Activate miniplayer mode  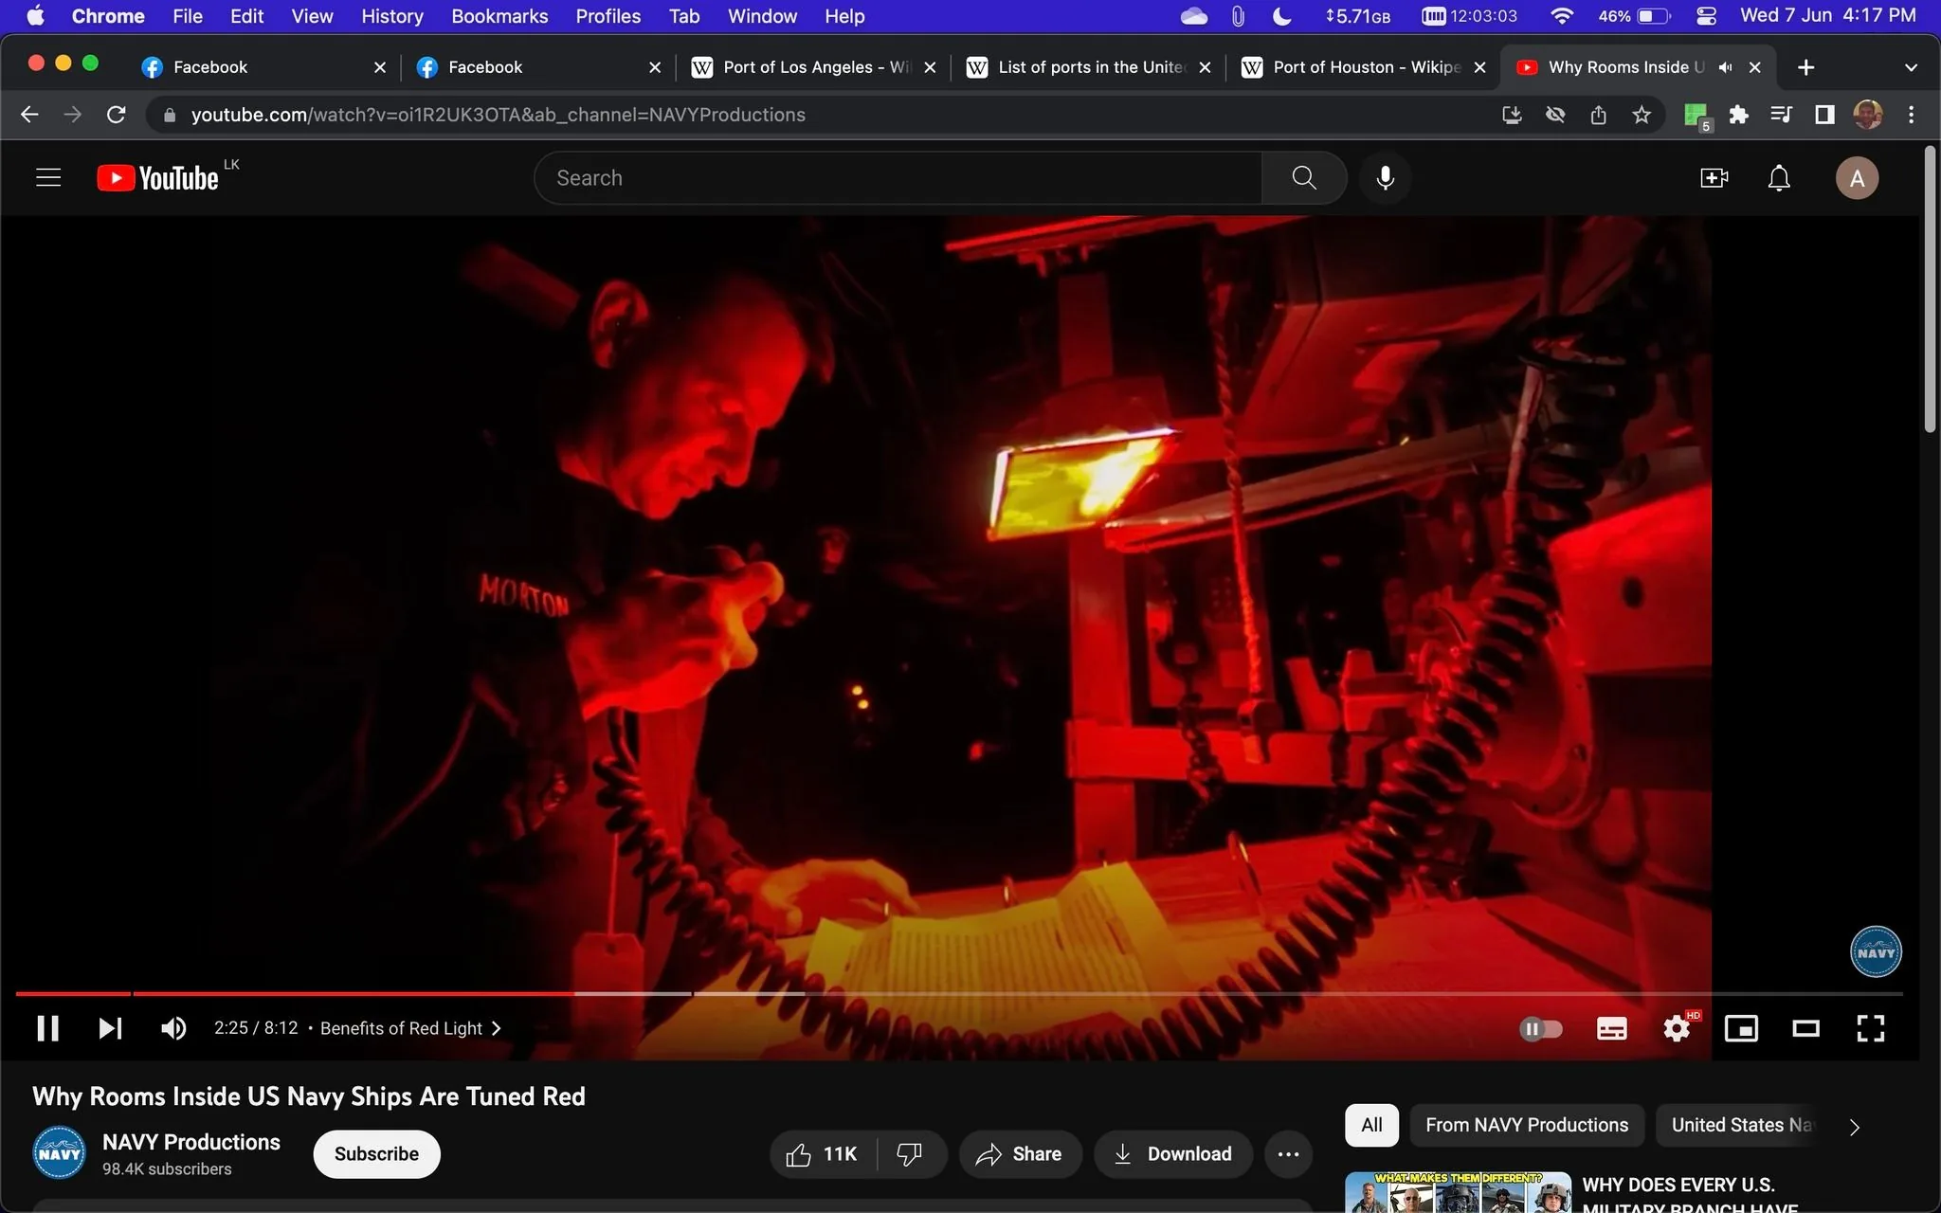tap(1742, 1028)
